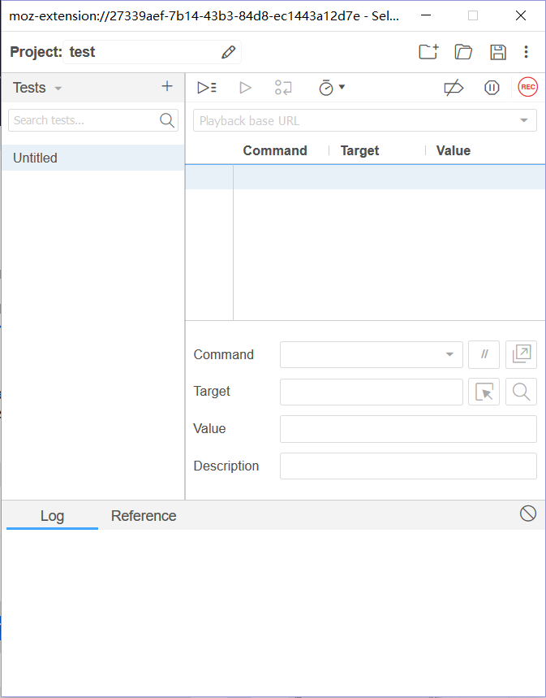Click the Run current test icon

coord(246,88)
